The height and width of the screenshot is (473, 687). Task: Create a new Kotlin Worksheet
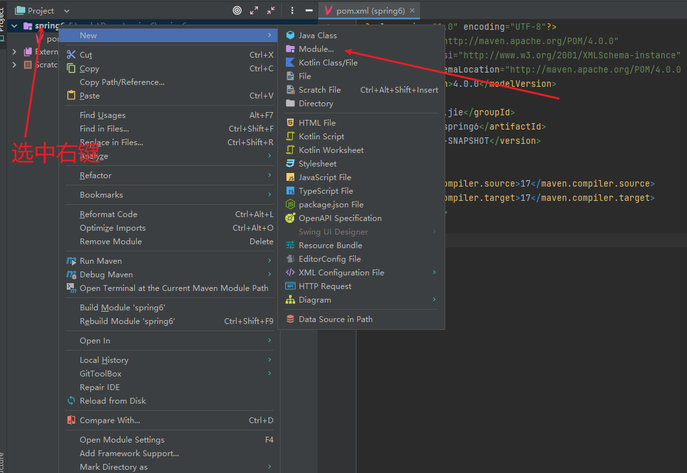362,150
